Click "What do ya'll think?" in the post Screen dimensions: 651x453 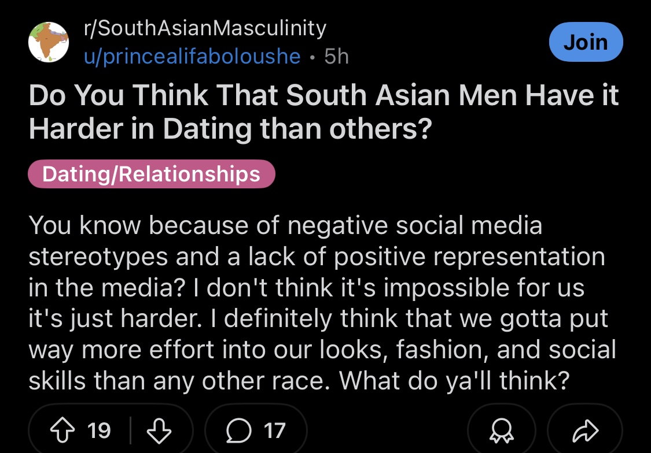(x=452, y=380)
